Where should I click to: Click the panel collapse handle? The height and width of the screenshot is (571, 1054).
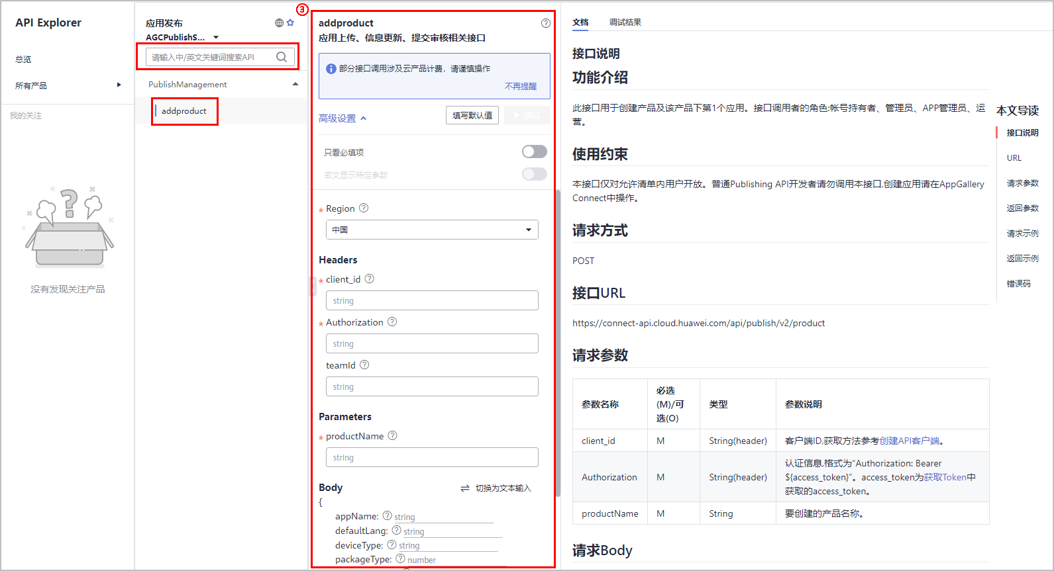tap(312, 286)
